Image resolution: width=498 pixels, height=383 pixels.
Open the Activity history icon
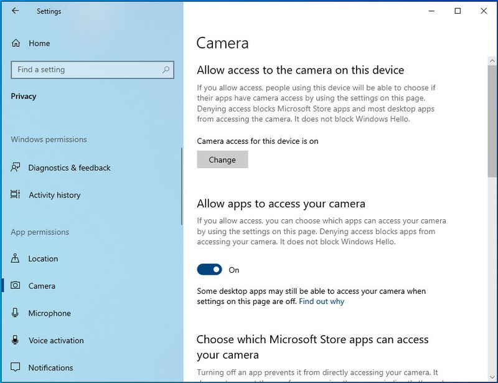point(15,194)
